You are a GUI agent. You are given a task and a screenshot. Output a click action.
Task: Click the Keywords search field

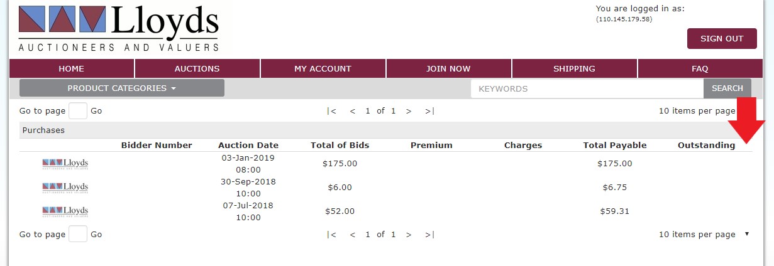[586, 88]
